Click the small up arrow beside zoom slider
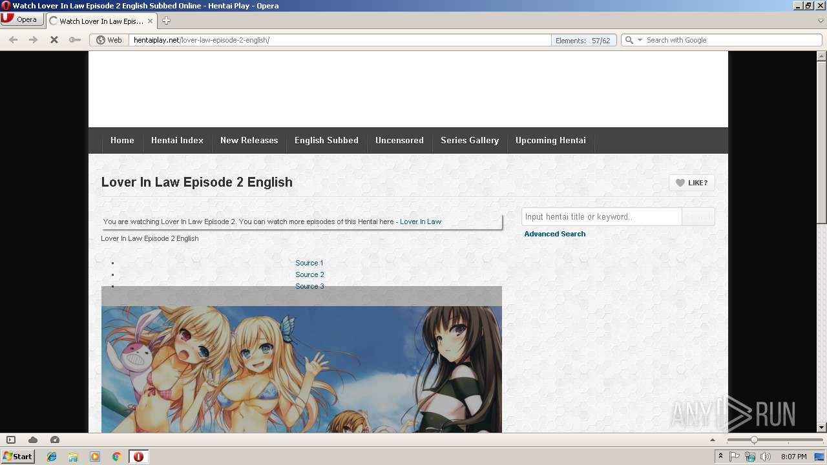The image size is (827, 465). pos(713,440)
